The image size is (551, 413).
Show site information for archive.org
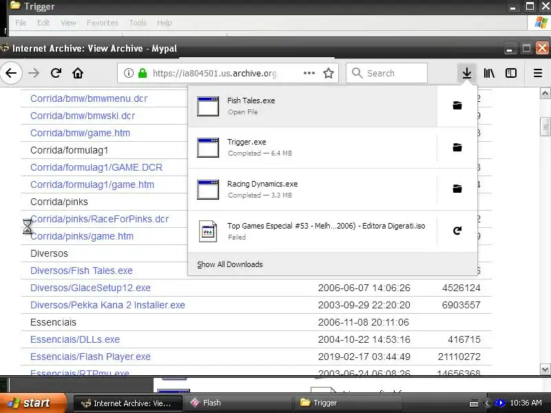(129, 73)
